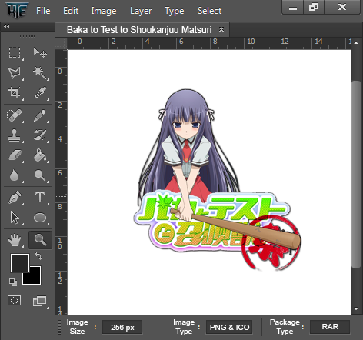363x340 pixels.
Task: Click the foreground color swatch
Action: coord(19,263)
